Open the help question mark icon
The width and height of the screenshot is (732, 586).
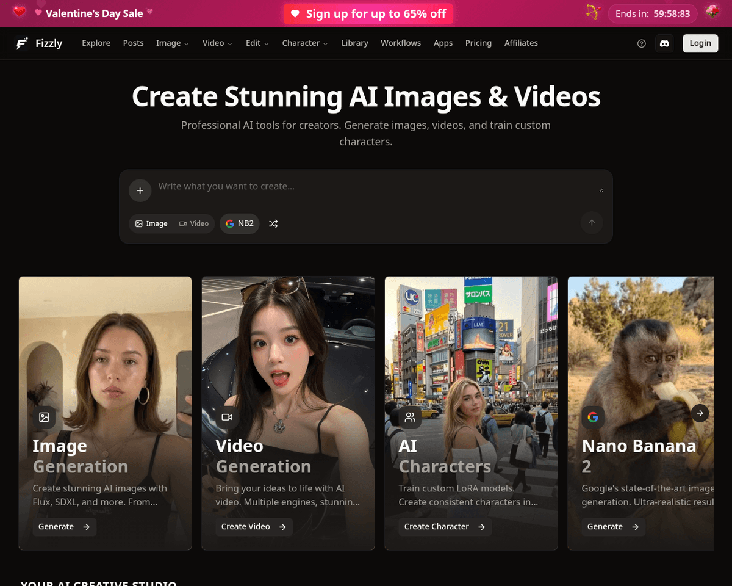coord(641,43)
